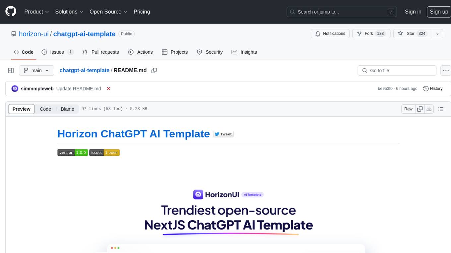Select the Preview view
This screenshot has height=253, width=451.
point(22,109)
